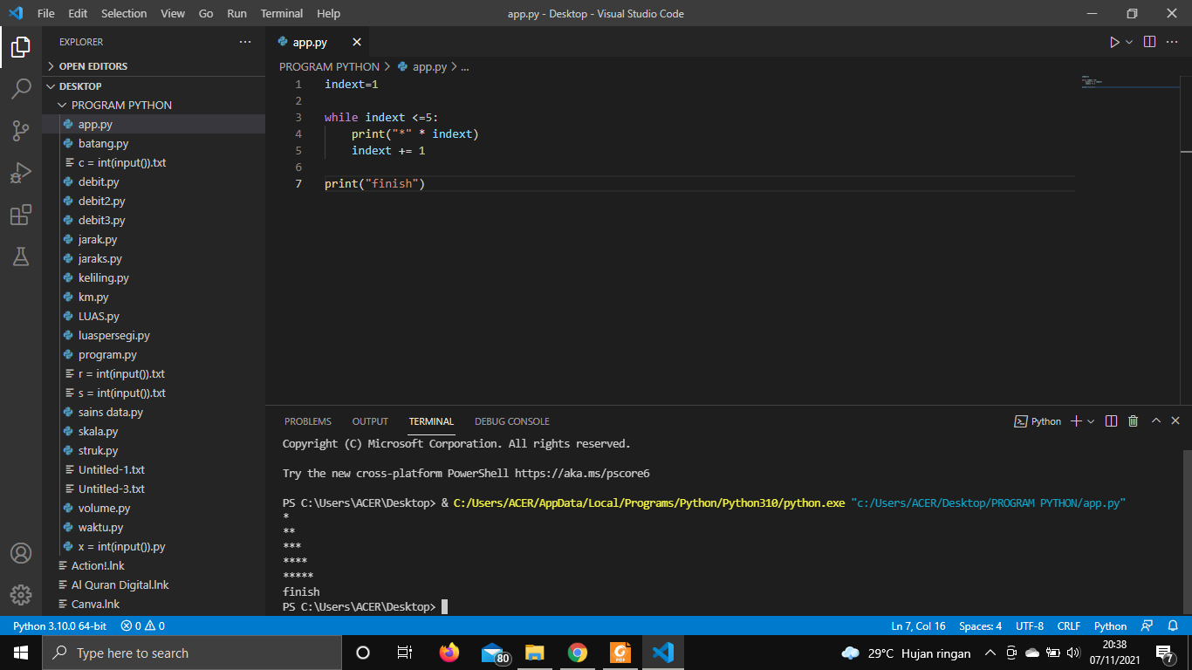1192x670 pixels.
Task: Open the Extensions view
Action: 21,215
